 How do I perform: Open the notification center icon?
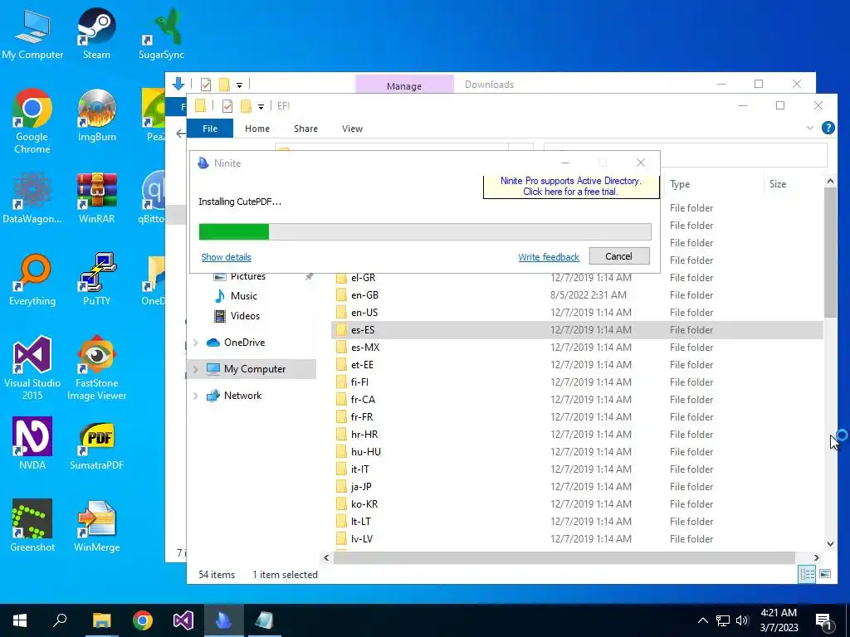click(x=823, y=620)
